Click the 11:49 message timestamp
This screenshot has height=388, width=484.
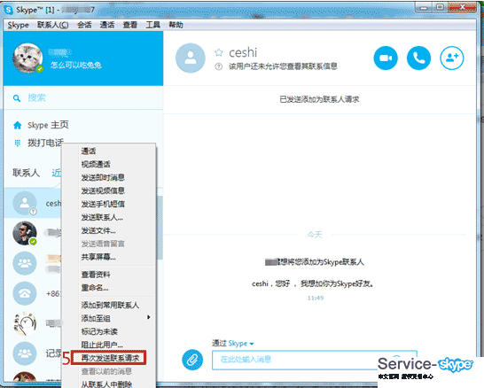316,298
